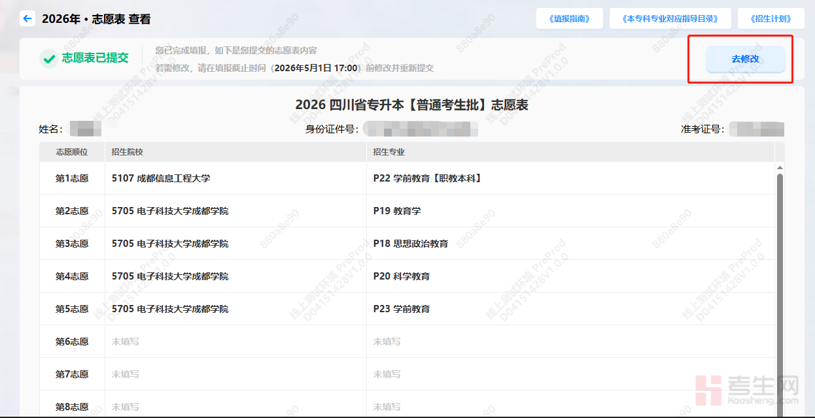The image size is (815, 418).
Task: Click the table vertical scrollbar thumb
Action: pyautogui.click(x=779, y=287)
